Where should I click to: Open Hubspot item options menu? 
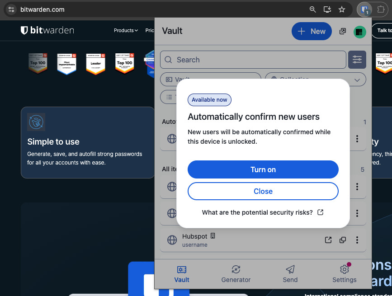(x=357, y=240)
